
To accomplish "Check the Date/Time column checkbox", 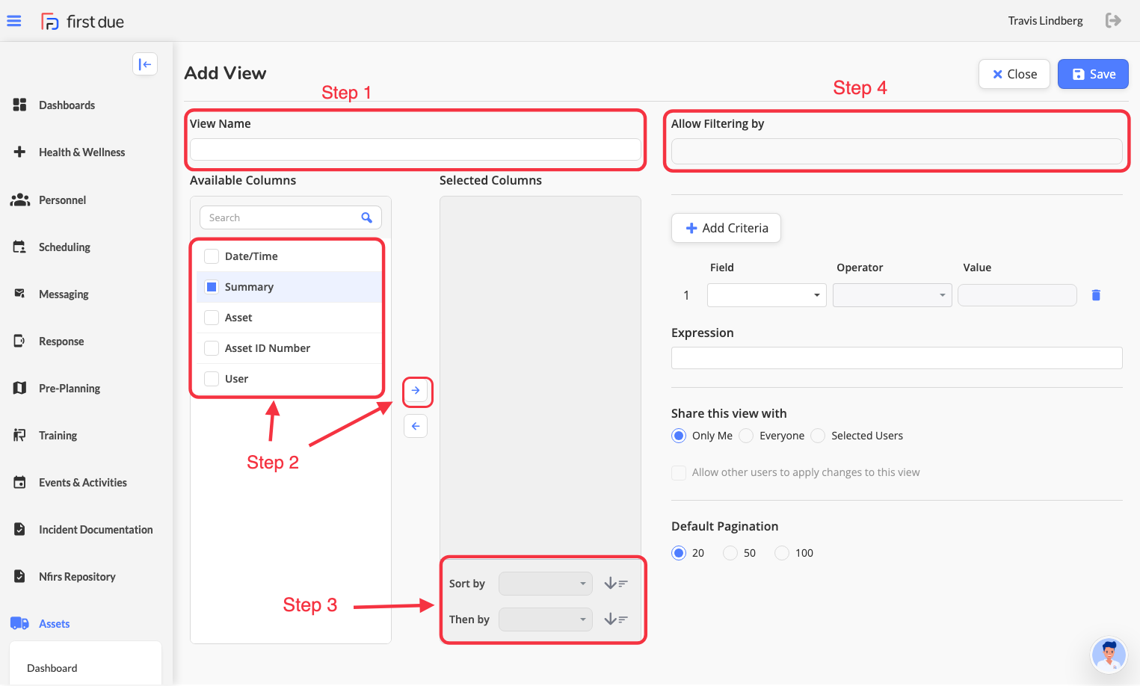I will click(212, 256).
